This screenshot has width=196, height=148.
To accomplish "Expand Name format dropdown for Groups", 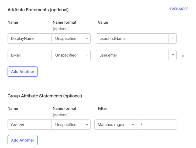I will point(71,125).
